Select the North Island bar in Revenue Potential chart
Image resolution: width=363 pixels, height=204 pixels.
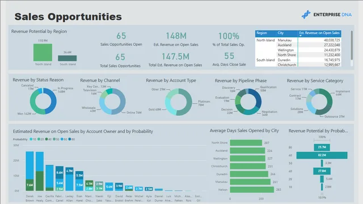tap(43, 53)
